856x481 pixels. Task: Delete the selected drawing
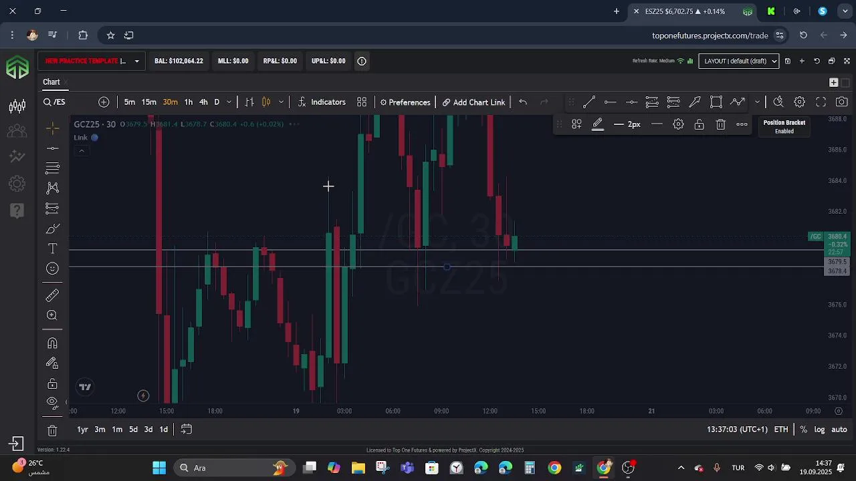pyautogui.click(x=721, y=124)
